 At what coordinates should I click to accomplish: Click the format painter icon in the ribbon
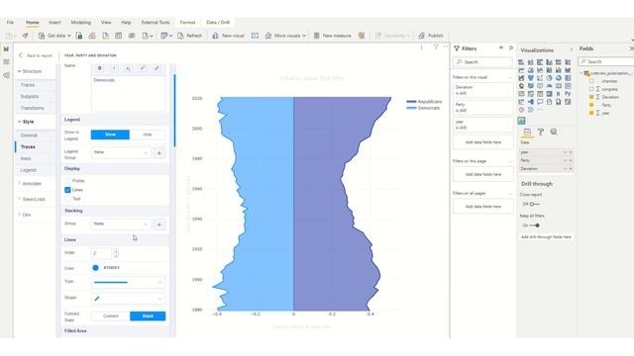[25, 36]
